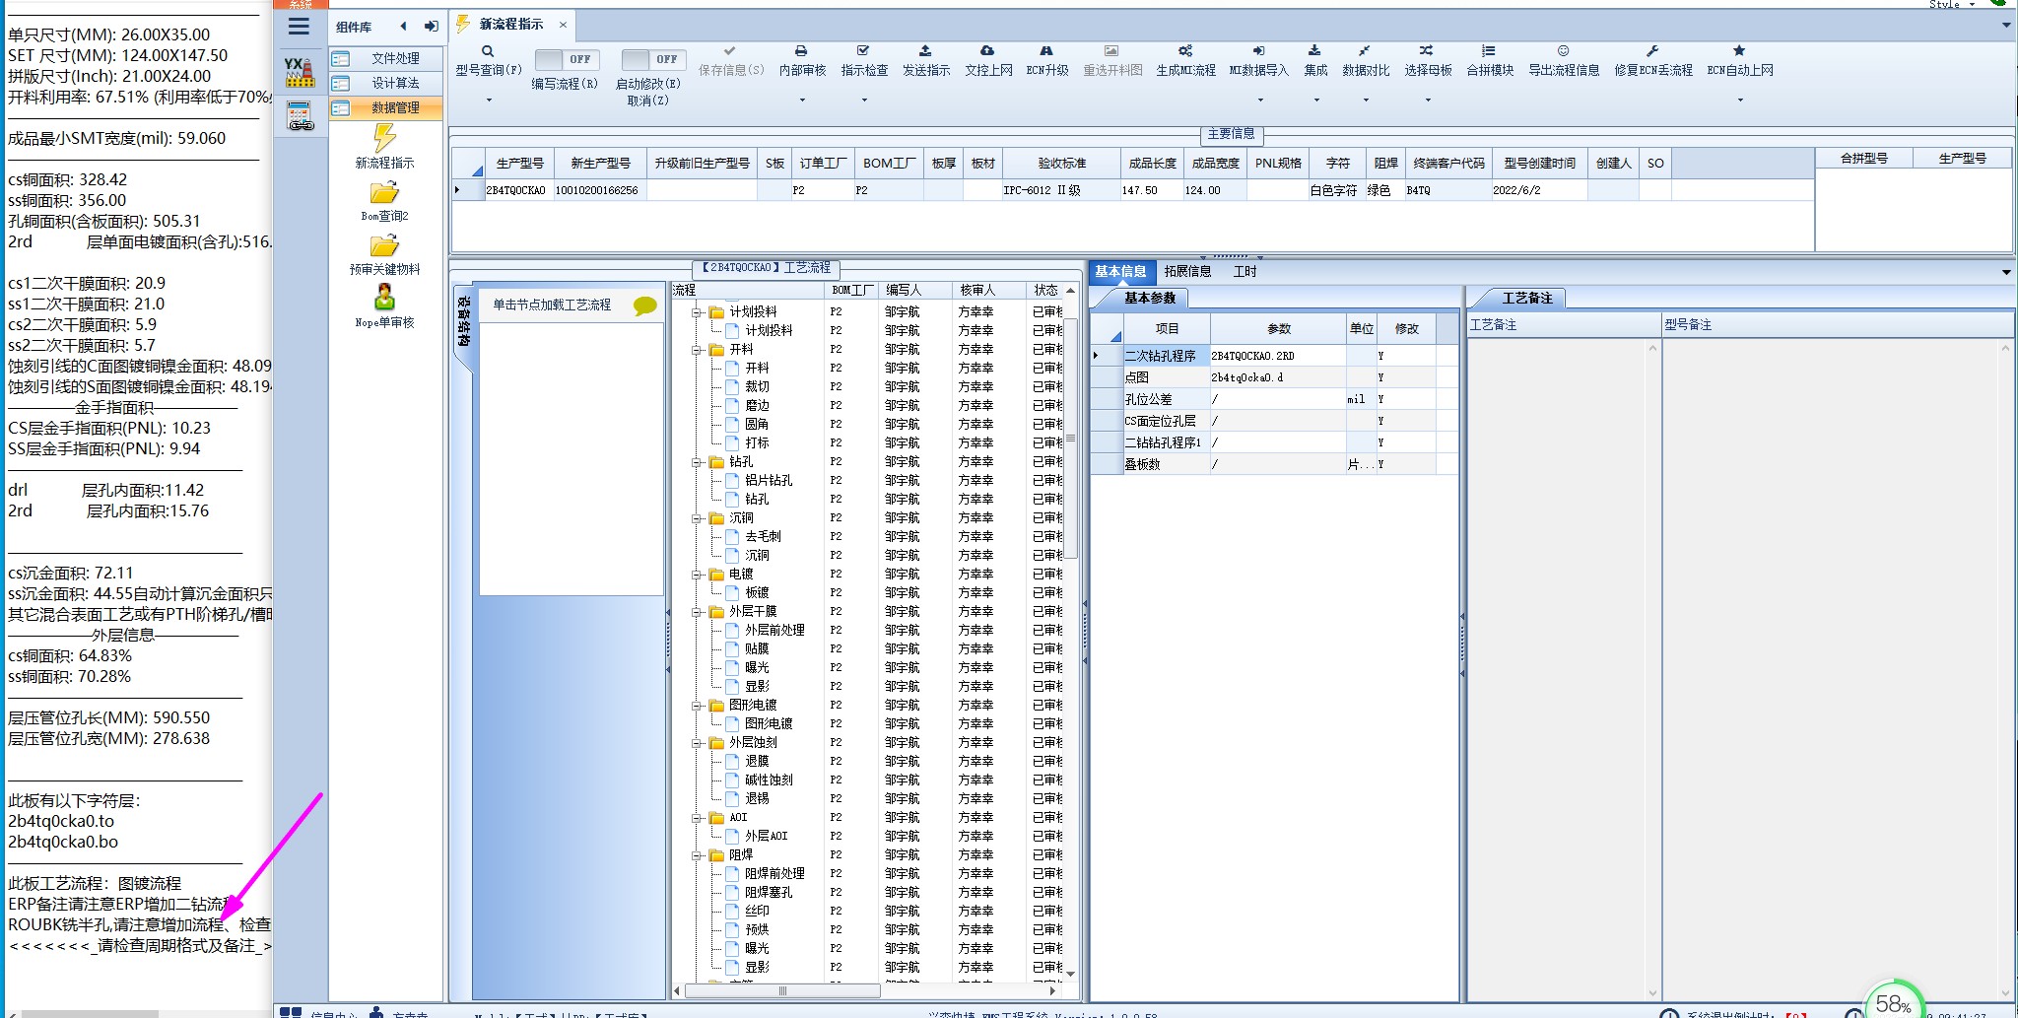Click MI数据导入 import icon

click(x=1258, y=50)
